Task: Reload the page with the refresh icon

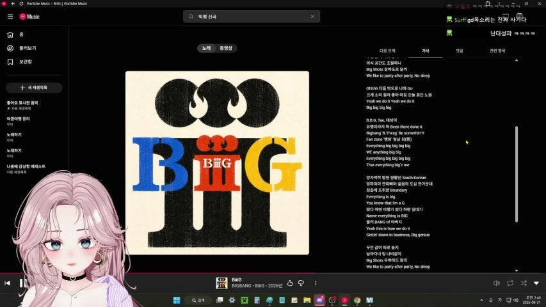Action: tap(21, 3)
